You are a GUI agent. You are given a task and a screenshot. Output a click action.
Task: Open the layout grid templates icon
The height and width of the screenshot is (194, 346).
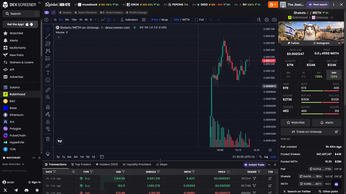pyautogui.click(x=144, y=20)
